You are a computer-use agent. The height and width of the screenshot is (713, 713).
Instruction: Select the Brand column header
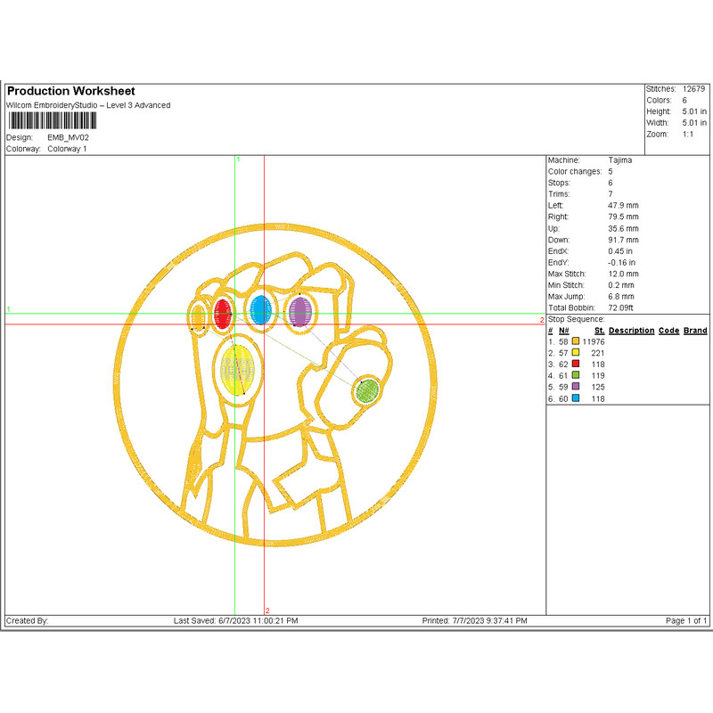click(695, 331)
